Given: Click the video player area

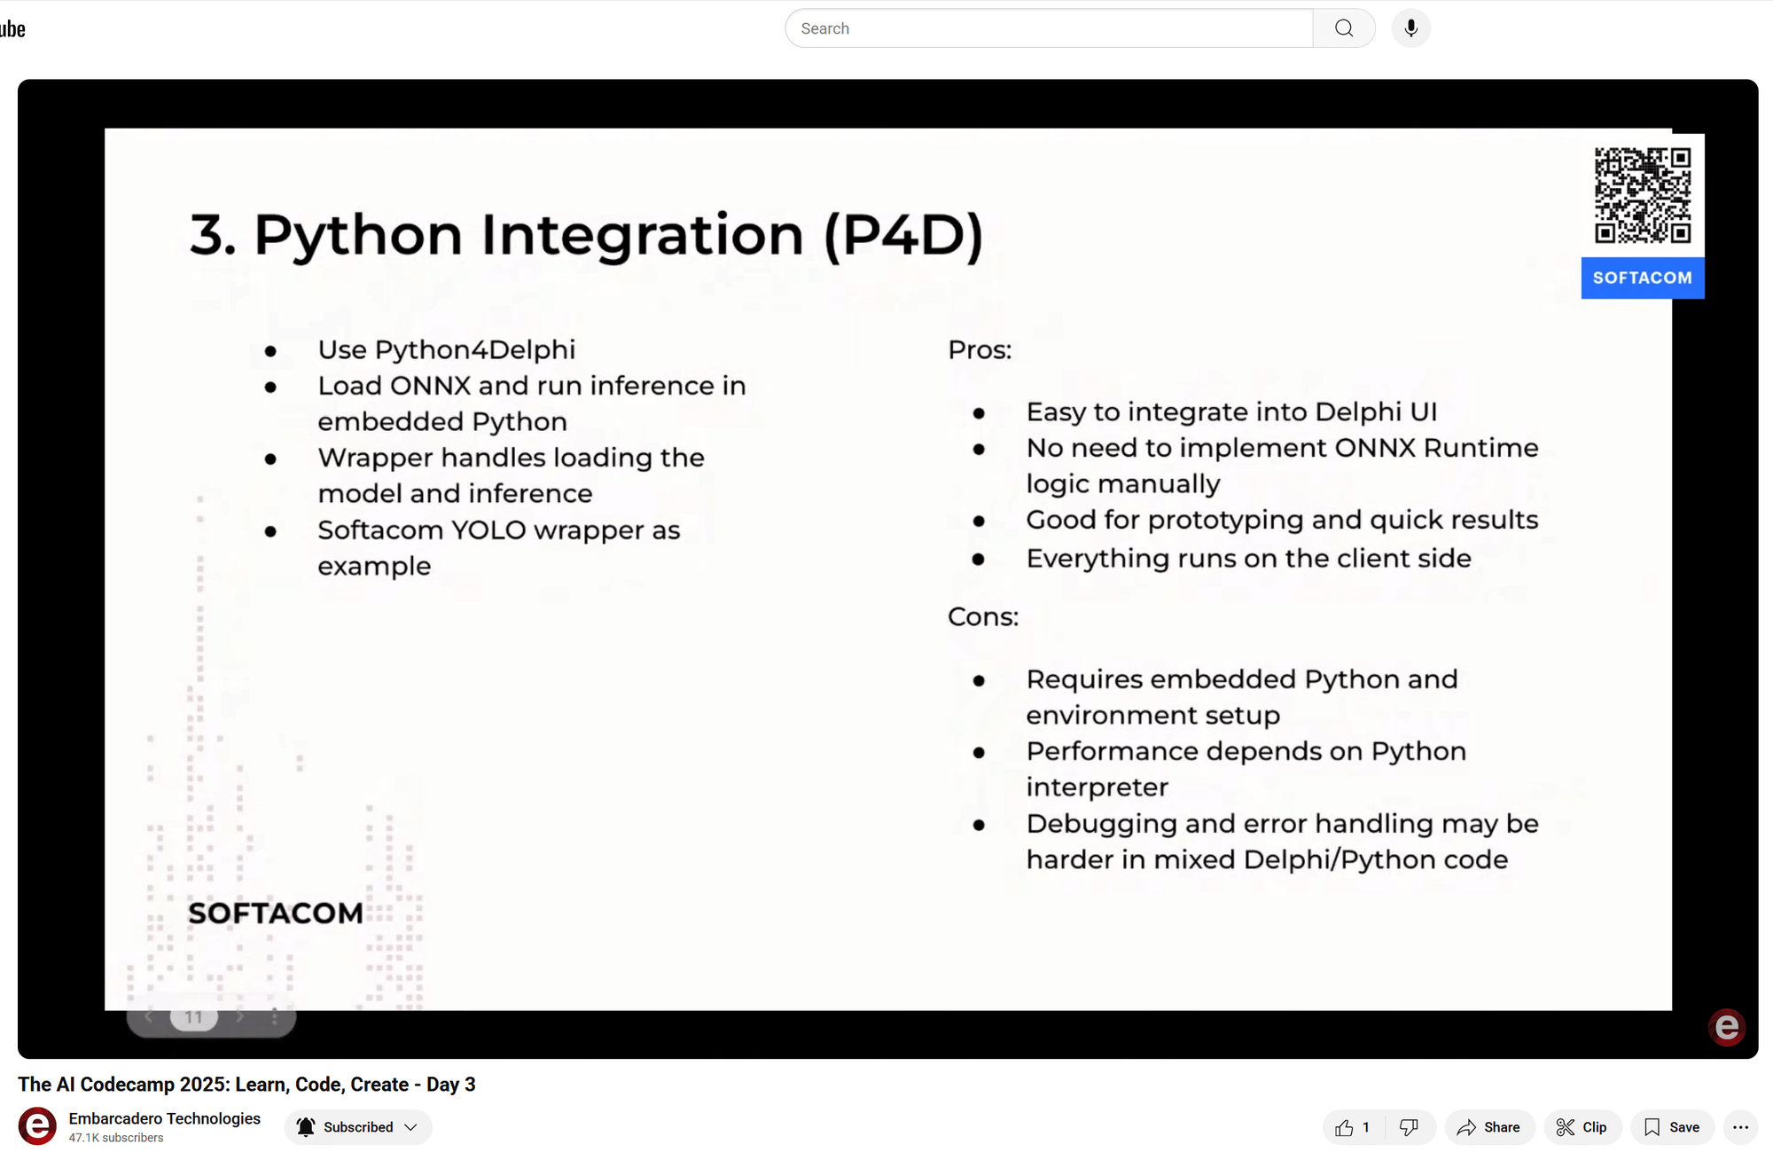Looking at the screenshot, I should pyautogui.click(x=887, y=568).
